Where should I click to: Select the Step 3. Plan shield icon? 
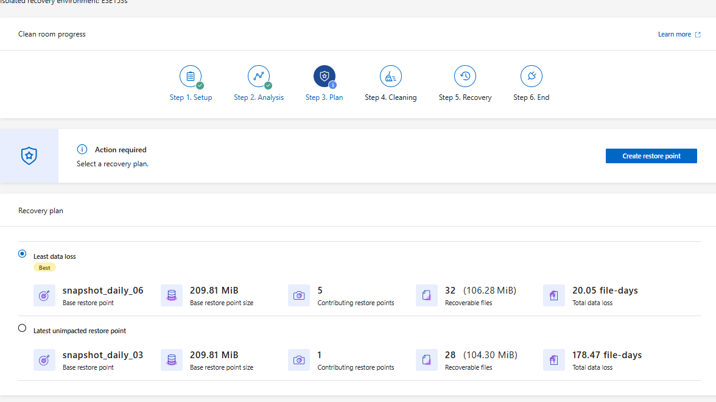point(324,76)
